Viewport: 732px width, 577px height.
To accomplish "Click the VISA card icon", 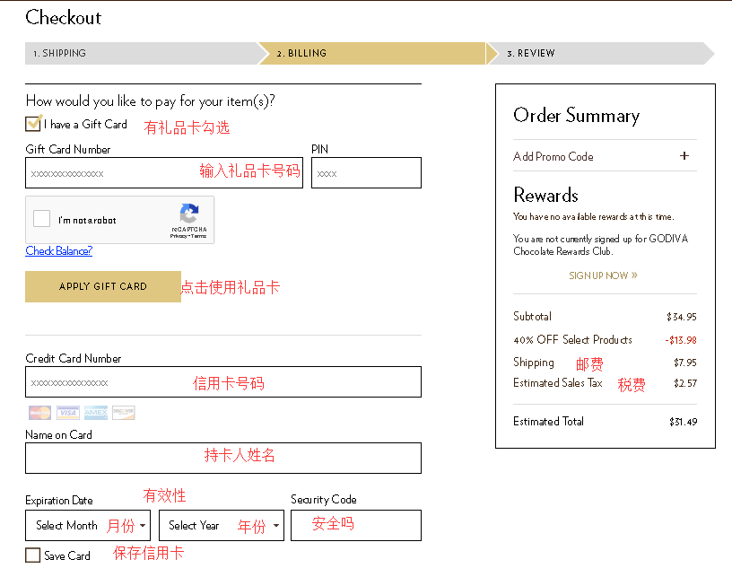I will click(x=68, y=413).
